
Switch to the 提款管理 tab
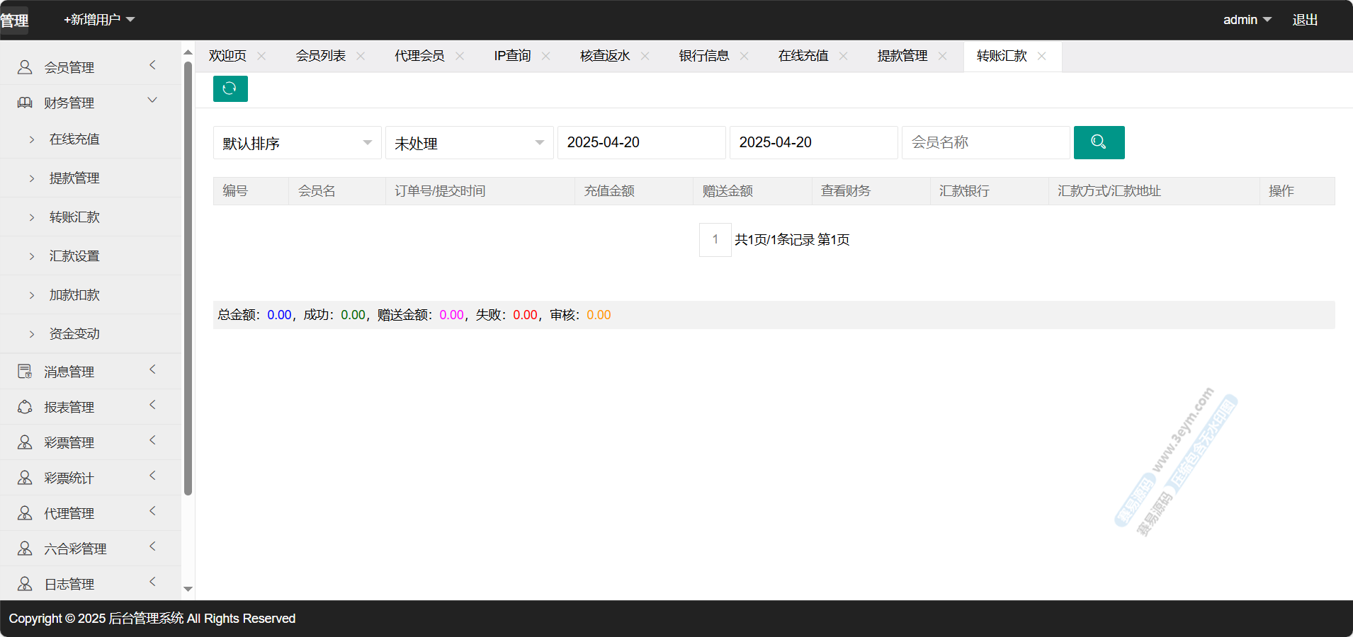coord(902,56)
